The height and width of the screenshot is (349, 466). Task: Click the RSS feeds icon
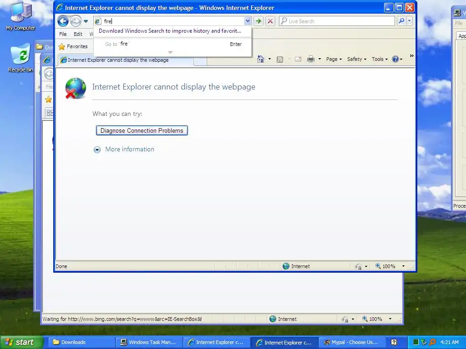point(280,60)
